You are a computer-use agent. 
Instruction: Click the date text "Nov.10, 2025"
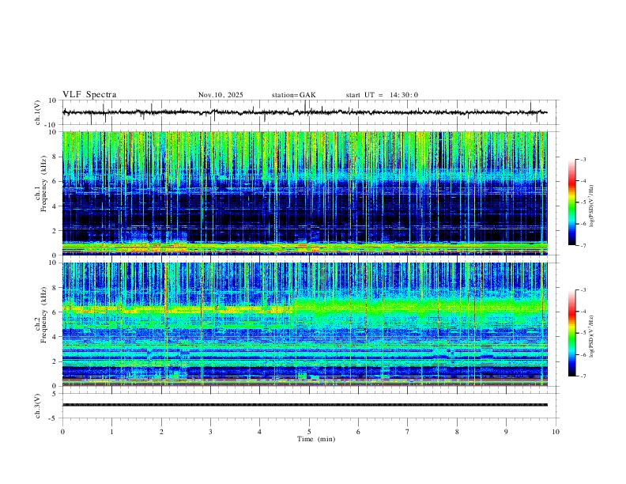point(221,95)
